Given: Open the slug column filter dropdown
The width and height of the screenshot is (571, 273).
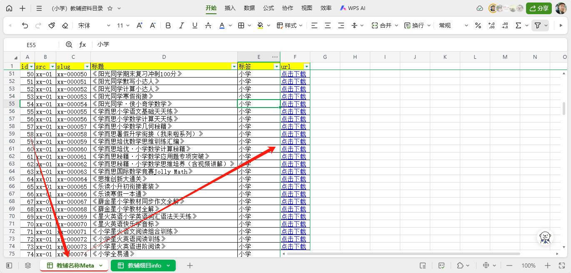Looking at the screenshot, I should click(x=87, y=66).
